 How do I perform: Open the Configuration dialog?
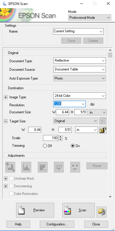coord(57,224)
